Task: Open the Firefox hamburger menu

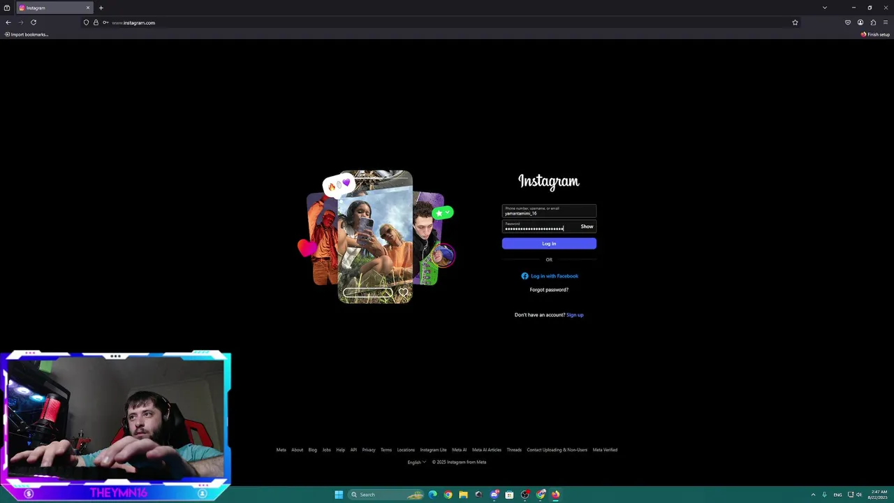Action: coord(886,22)
